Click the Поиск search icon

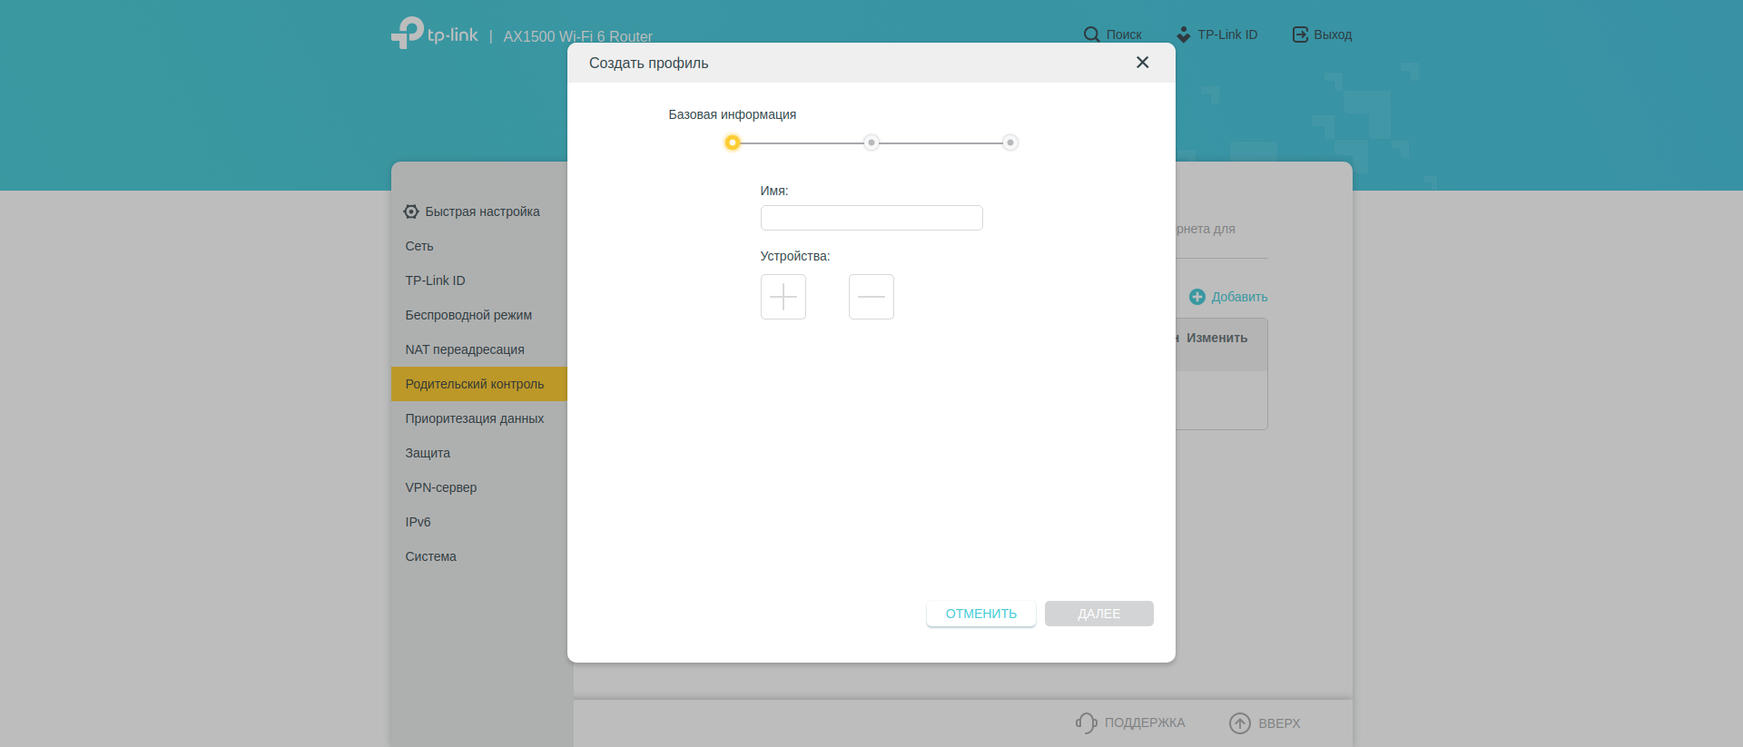pyautogui.click(x=1091, y=34)
